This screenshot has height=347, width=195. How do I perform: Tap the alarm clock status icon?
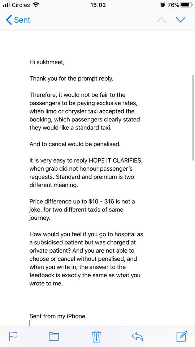pyautogui.click(x=163, y=5)
